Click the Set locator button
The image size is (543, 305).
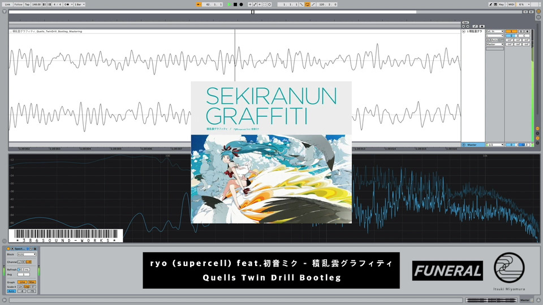[x=466, y=23]
